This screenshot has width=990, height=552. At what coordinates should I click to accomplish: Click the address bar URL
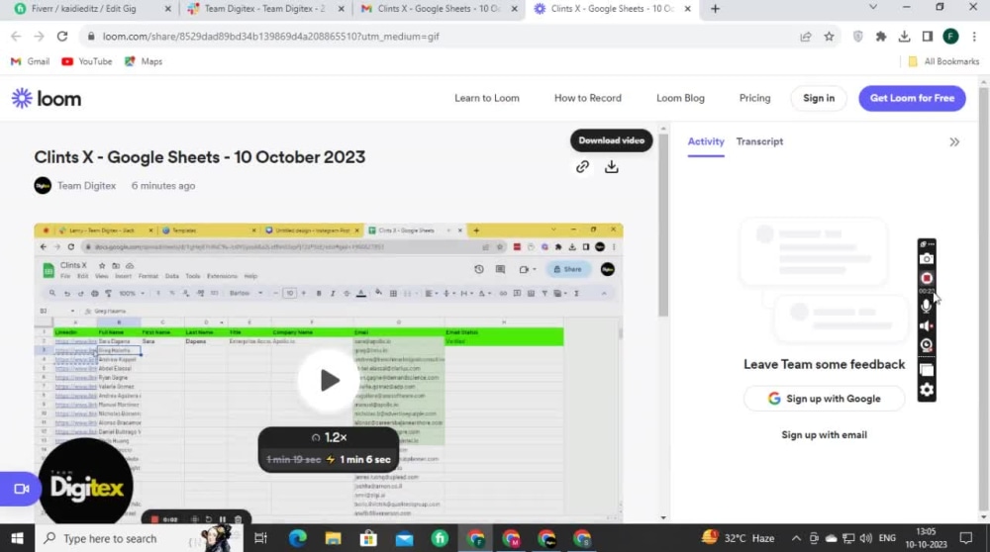point(271,37)
